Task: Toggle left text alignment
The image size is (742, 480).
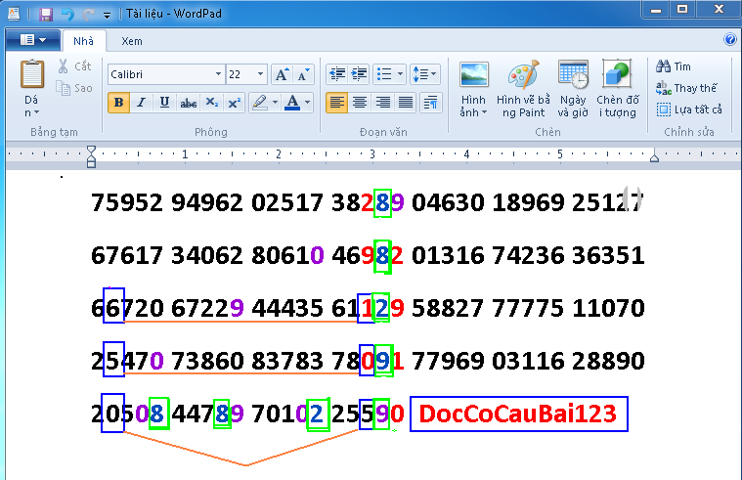Action: [336, 103]
